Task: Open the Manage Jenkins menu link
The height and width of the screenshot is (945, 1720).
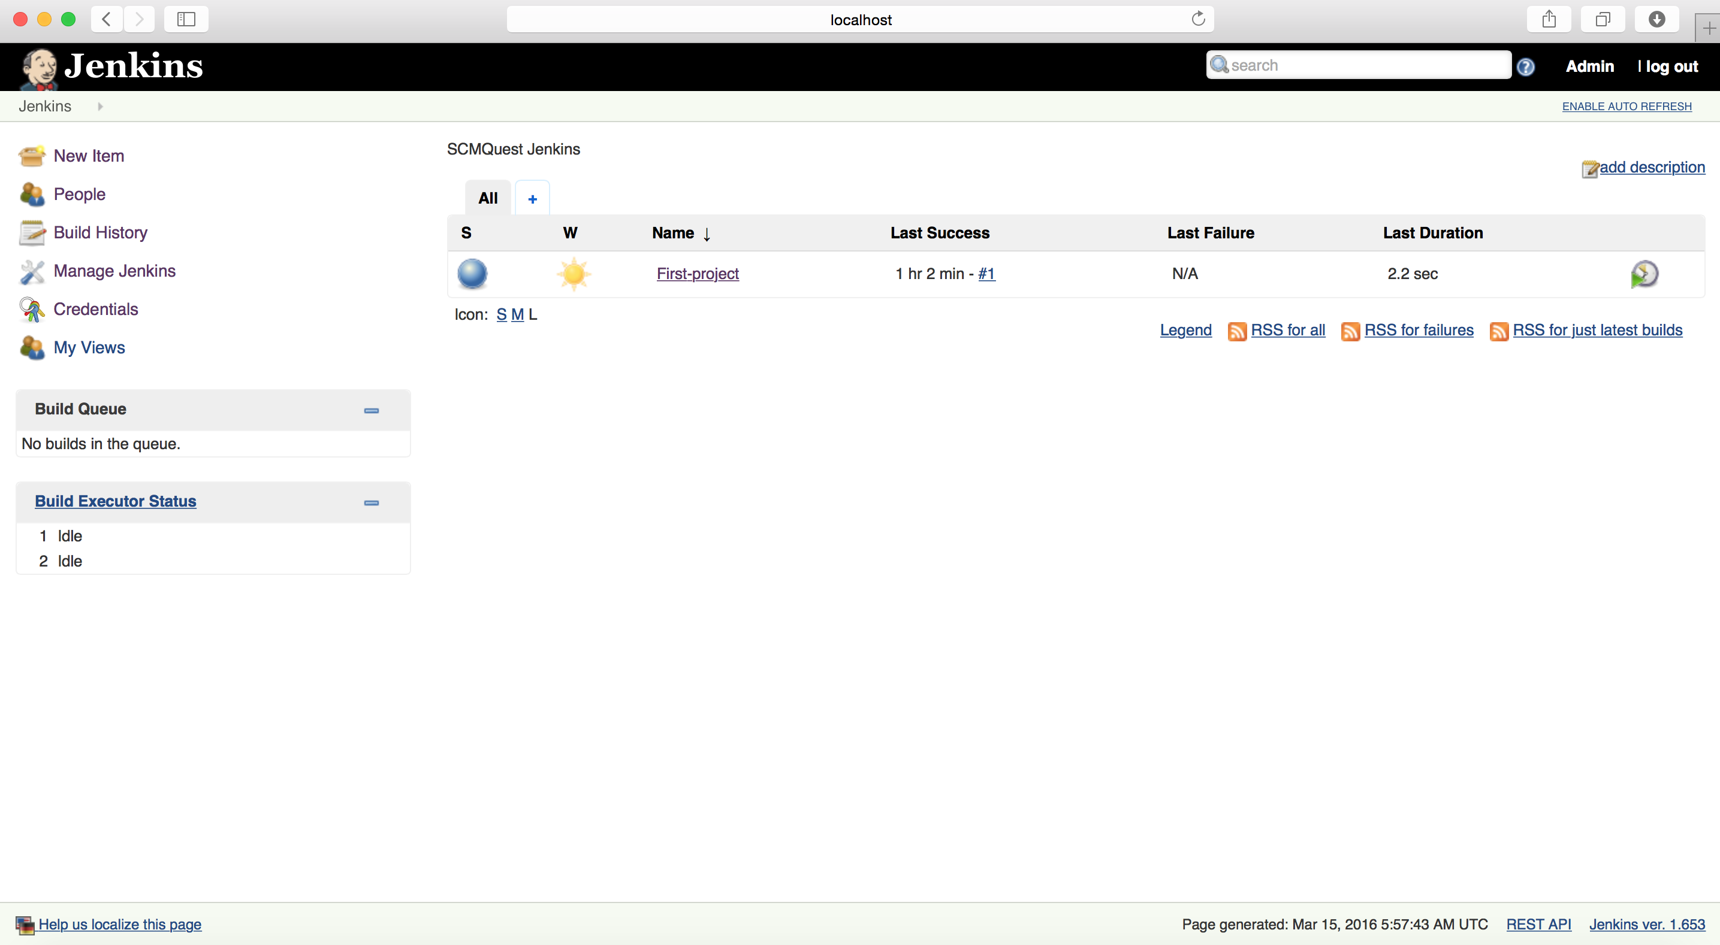Action: (x=114, y=271)
